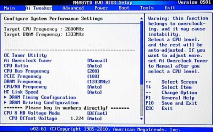Click PCIE Frequency 100 field

(93, 76)
